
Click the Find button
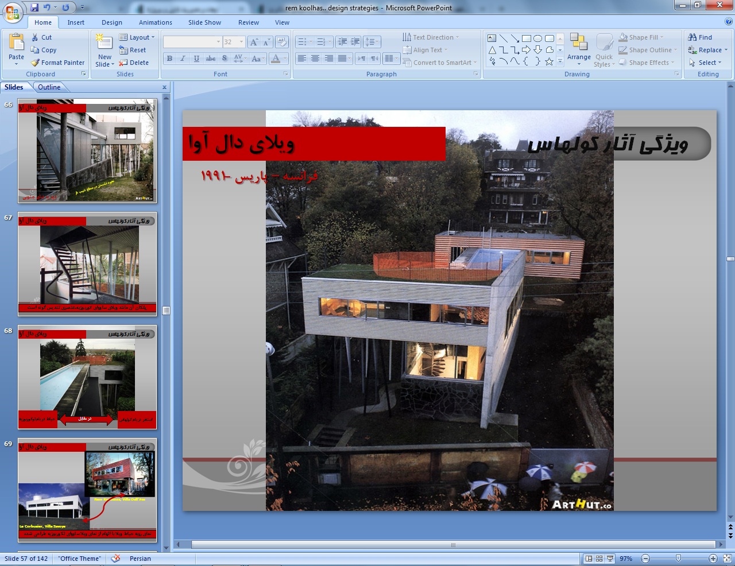pyautogui.click(x=701, y=37)
